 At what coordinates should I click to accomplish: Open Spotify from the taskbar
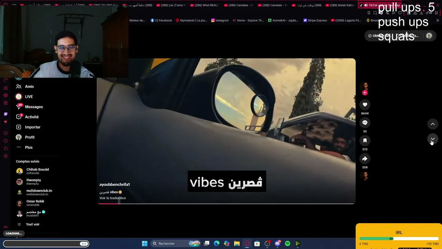[x=287, y=243]
